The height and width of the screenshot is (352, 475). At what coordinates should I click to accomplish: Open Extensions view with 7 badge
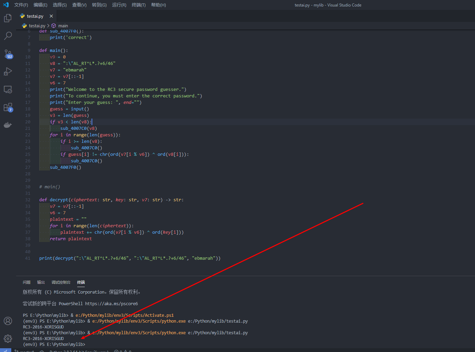click(x=8, y=107)
